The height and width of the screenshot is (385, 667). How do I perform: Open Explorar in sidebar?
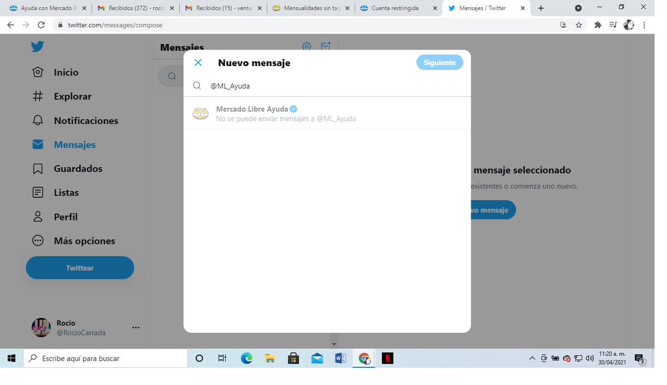coord(61,96)
